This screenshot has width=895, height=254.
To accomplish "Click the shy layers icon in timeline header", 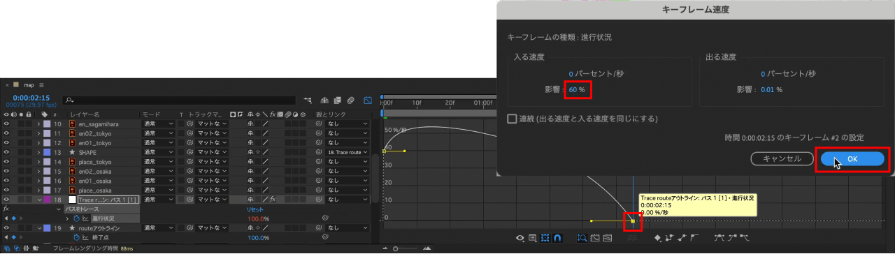I will point(325,100).
